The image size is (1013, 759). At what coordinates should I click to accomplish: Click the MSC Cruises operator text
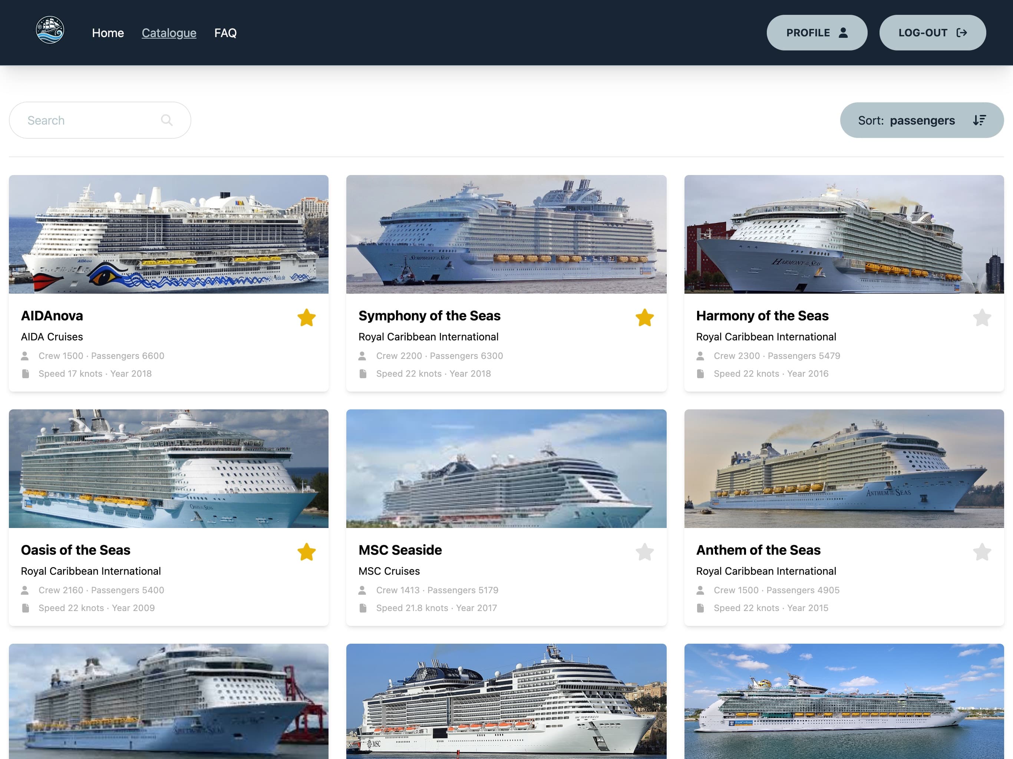[389, 571]
